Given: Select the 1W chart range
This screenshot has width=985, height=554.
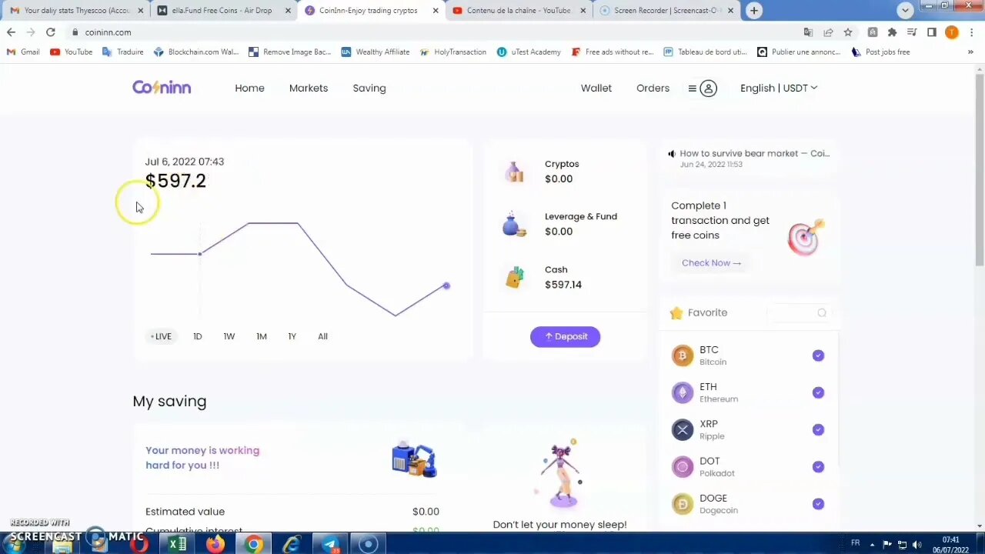Looking at the screenshot, I should [x=229, y=336].
